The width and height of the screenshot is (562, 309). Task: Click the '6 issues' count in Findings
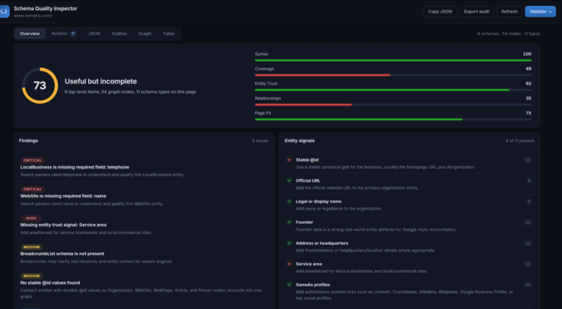[260, 140]
